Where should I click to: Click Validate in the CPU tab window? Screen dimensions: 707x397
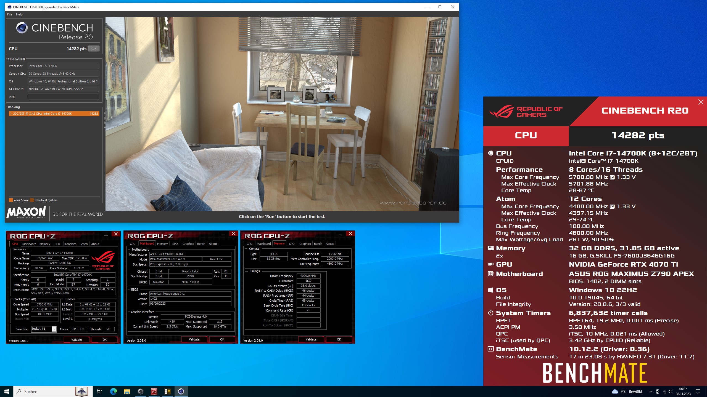pos(76,340)
